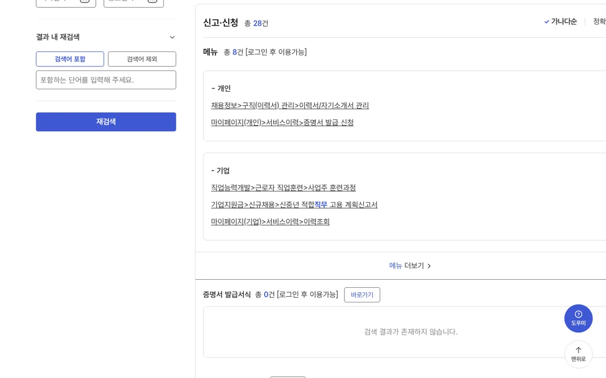Screen dimensions: 606x378
Task: Click the - 개인 category label
Action: [x=221, y=88]
